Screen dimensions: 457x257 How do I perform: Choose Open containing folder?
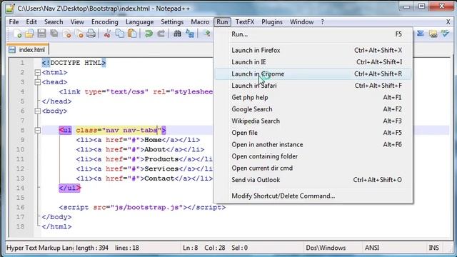313,156
